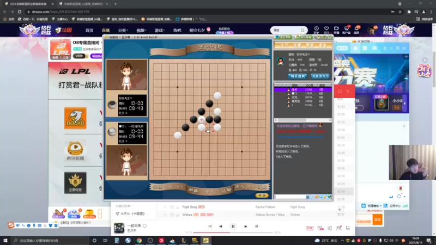
Task: Click the LPL room logo icon
Action: coord(60,50)
